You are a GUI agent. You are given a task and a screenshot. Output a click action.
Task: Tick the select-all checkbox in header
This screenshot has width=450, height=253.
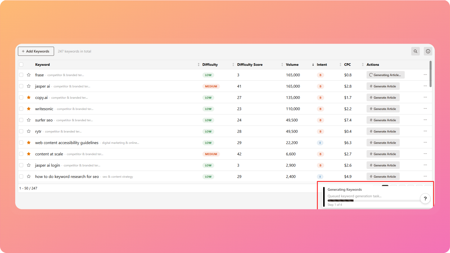pyautogui.click(x=21, y=65)
